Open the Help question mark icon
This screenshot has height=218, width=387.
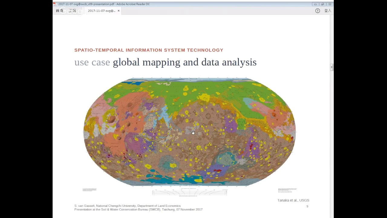point(317,11)
